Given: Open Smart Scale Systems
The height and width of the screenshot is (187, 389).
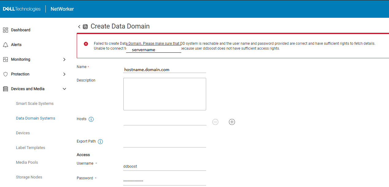Looking at the screenshot, I should 35,103.
